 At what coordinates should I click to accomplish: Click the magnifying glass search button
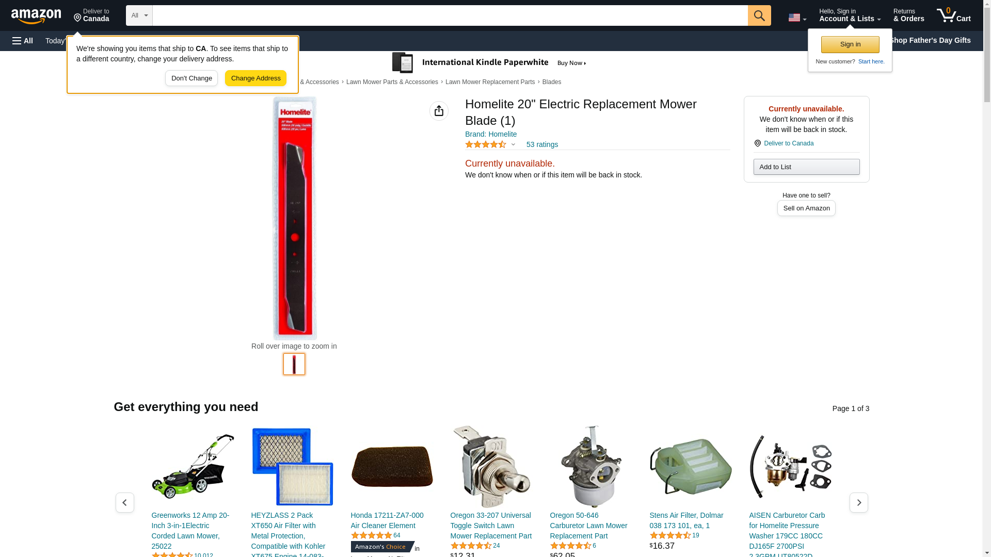759,15
